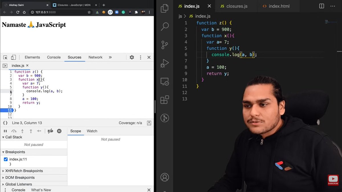The height and width of the screenshot is (192, 342).
Task: Click step into next function icon
Action: [22, 131]
